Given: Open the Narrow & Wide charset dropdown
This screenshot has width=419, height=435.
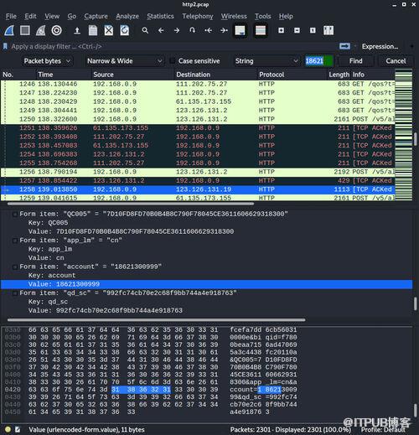Looking at the screenshot, I should tap(124, 61).
